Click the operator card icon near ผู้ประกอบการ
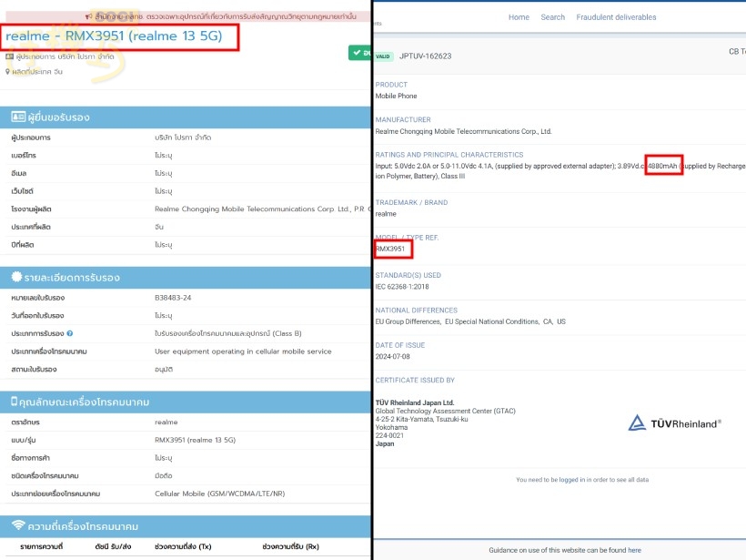746x560 pixels. point(9,56)
